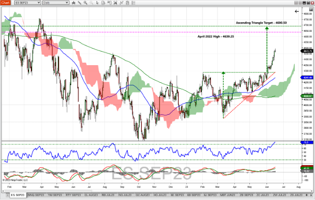This screenshot has width=315, height=200.
Task: Click the first gray link button in title bar
Action: pyautogui.click(x=296, y=3)
